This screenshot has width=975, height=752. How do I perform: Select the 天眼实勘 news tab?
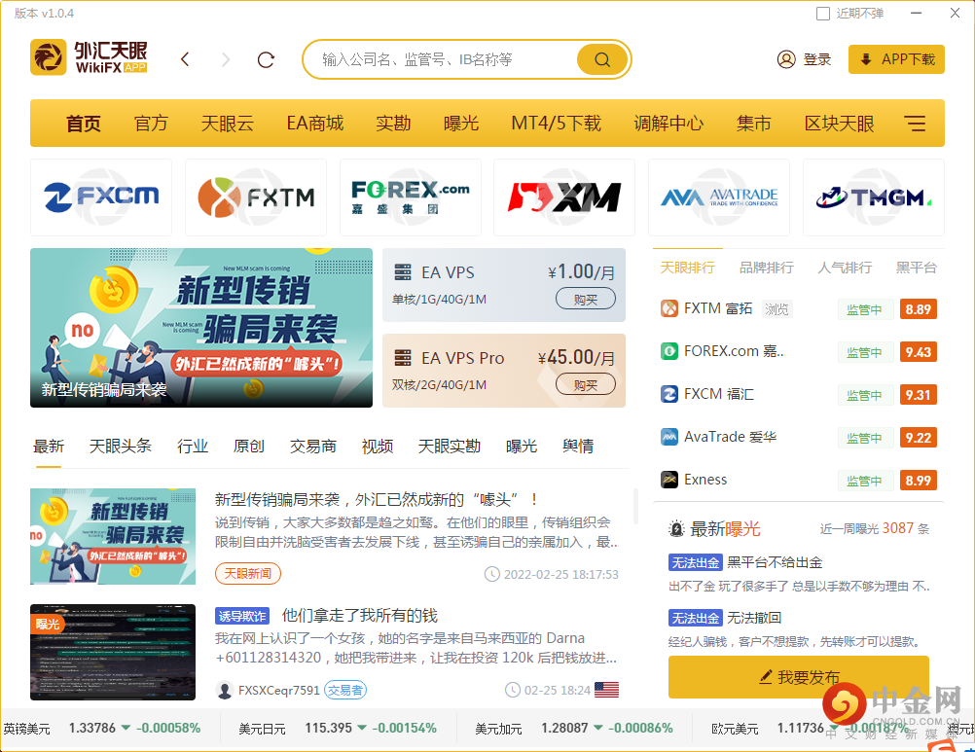449,446
